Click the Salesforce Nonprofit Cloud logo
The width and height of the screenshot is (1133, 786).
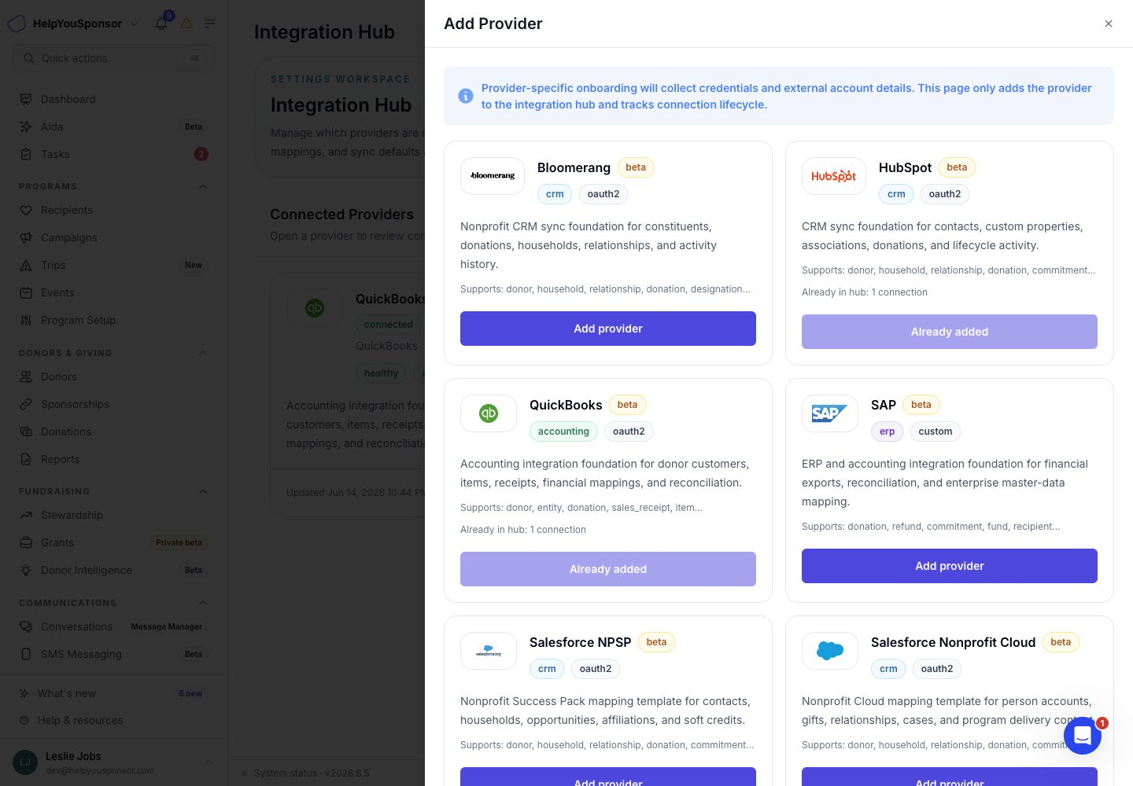click(x=830, y=651)
